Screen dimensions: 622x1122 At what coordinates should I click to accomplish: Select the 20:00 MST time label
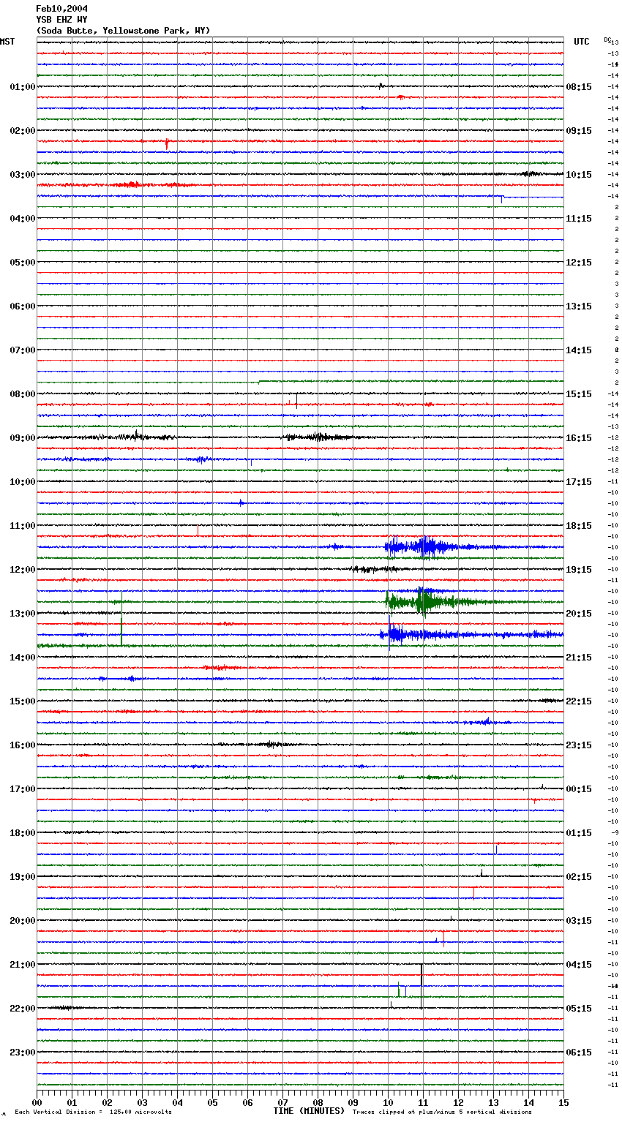[x=23, y=921]
